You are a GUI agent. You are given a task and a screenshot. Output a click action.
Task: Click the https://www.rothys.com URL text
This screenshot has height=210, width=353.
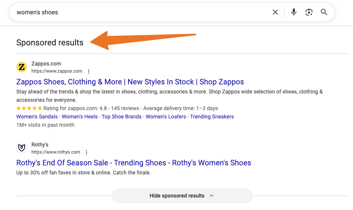click(56, 152)
